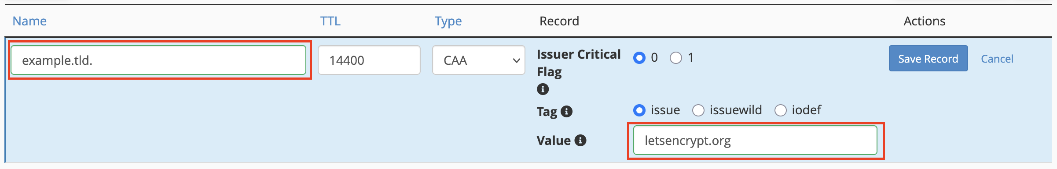Image resolution: width=1057 pixels, height=169 pixels.
Task: Choose the iodef tag option
Action: pos(780,110)
